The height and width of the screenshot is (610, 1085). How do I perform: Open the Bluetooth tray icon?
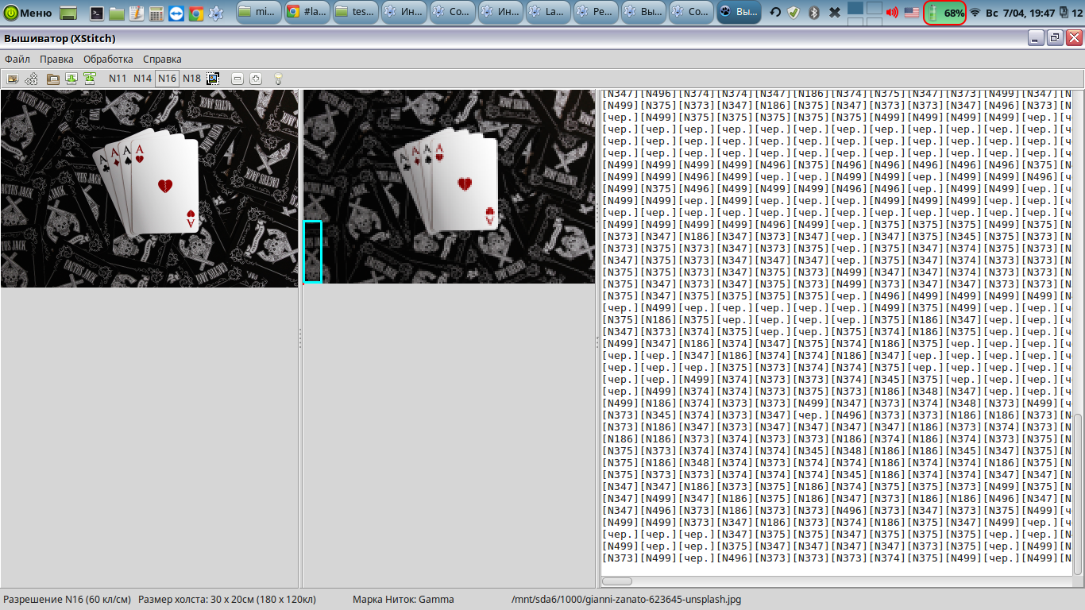click(814, 13)
